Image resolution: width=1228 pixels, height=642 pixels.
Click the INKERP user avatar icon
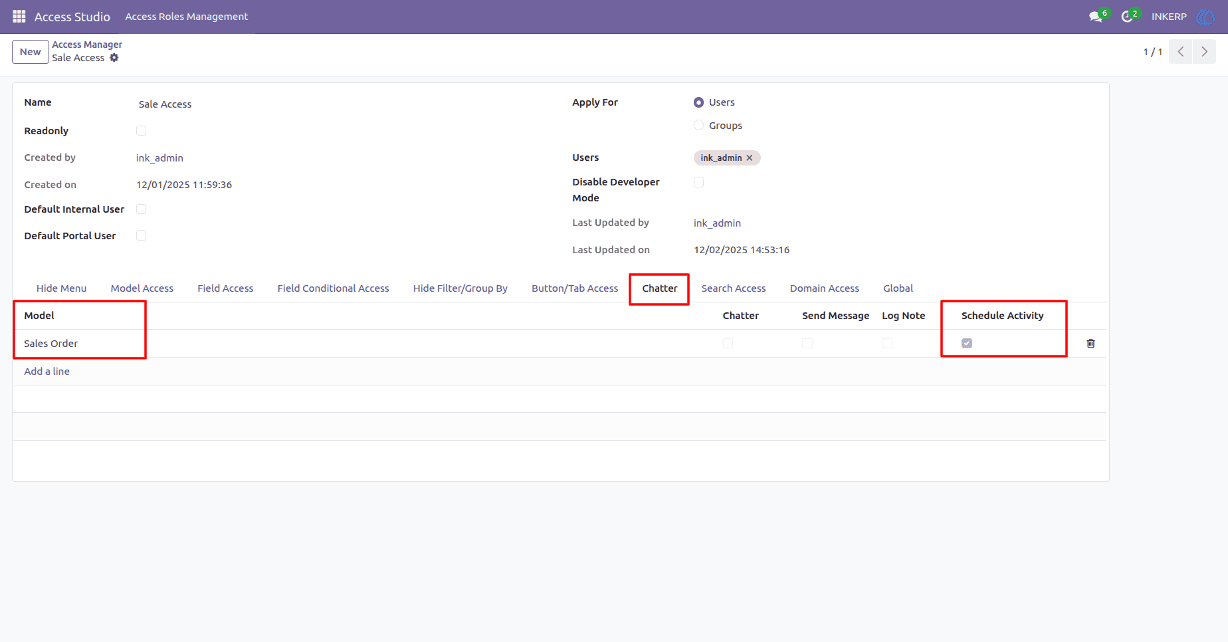[1205, 17]
